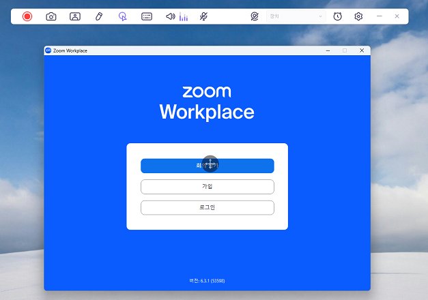Click the 로그인 login button
Image resolution: width=428 pixels, height=300 pixels.
[x=208, y=207]
